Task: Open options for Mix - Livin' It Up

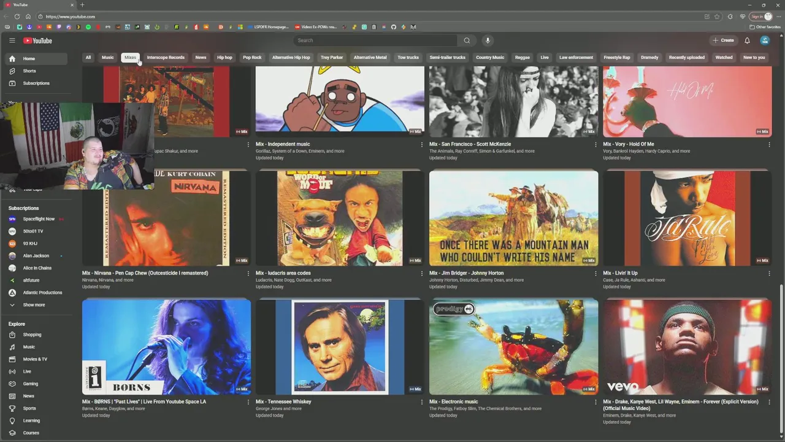Action: pos(769,274)
